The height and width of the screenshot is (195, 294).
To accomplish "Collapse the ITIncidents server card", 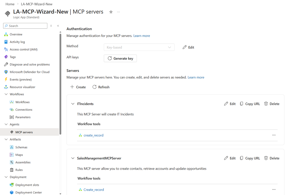I will (x=73, y=104).
